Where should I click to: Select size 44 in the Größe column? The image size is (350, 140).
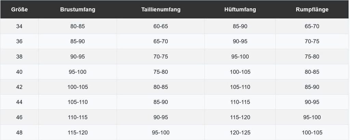19,102
